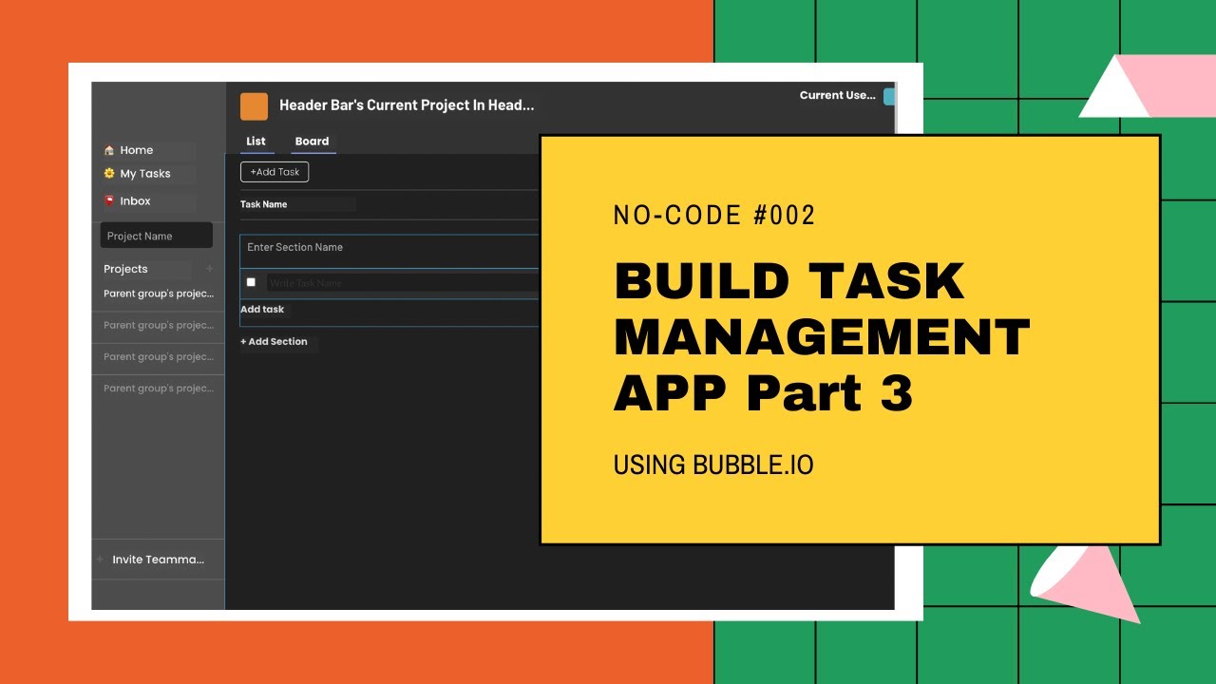Click the + Add Section button
This screenshot has width=1216, height=684.
point(274,342)
